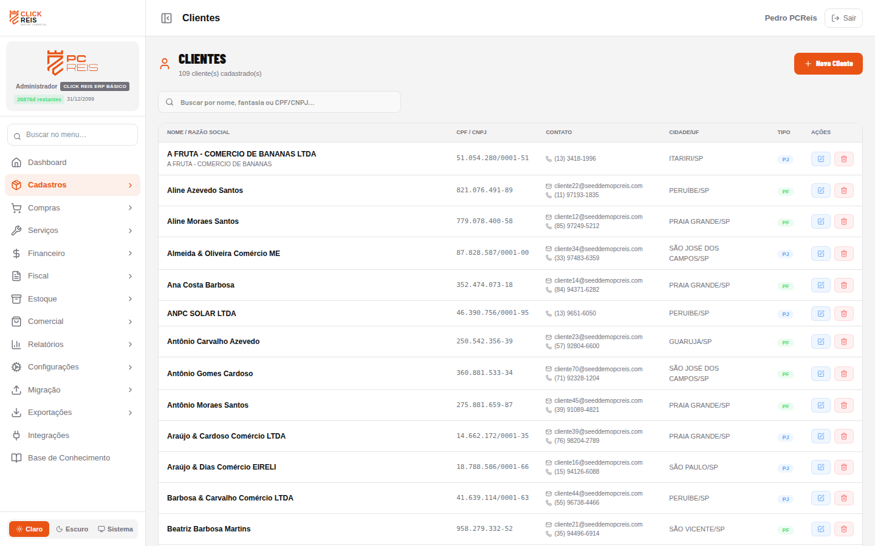
Task: Click the search clients input field
Action: click(280, 102)
